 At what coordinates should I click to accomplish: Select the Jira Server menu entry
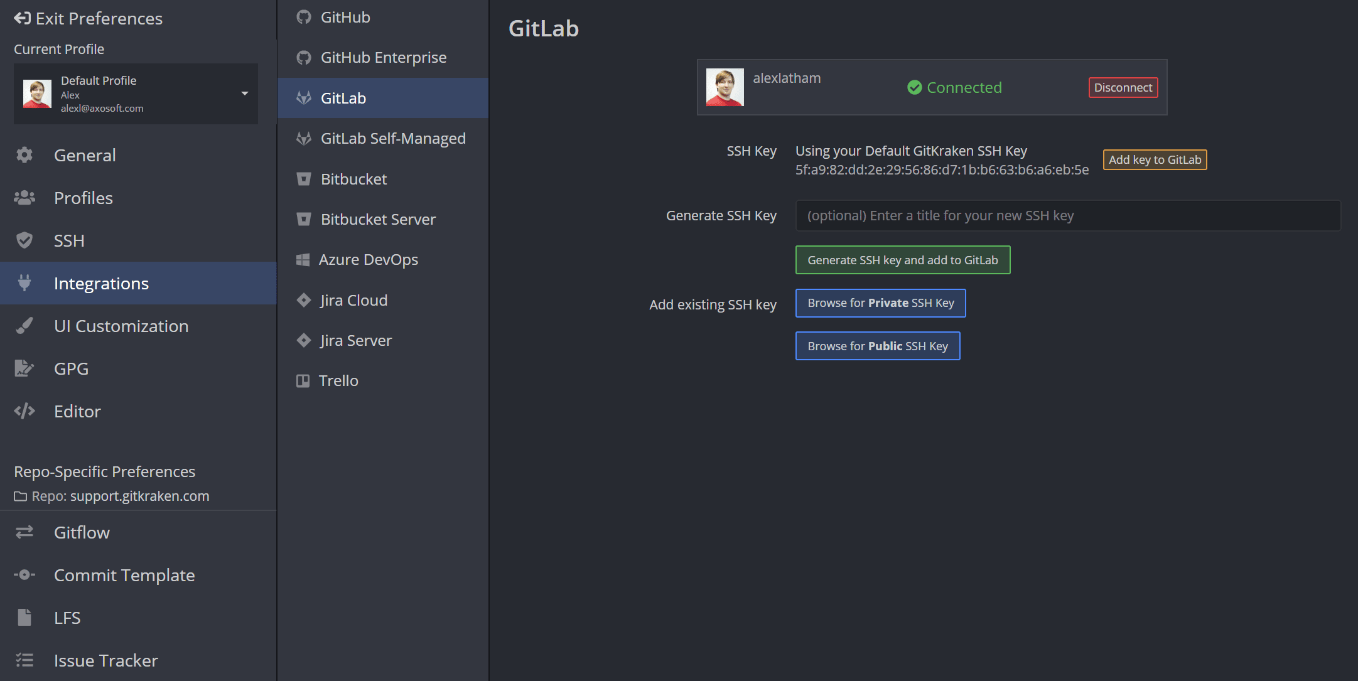coord(355,340)
